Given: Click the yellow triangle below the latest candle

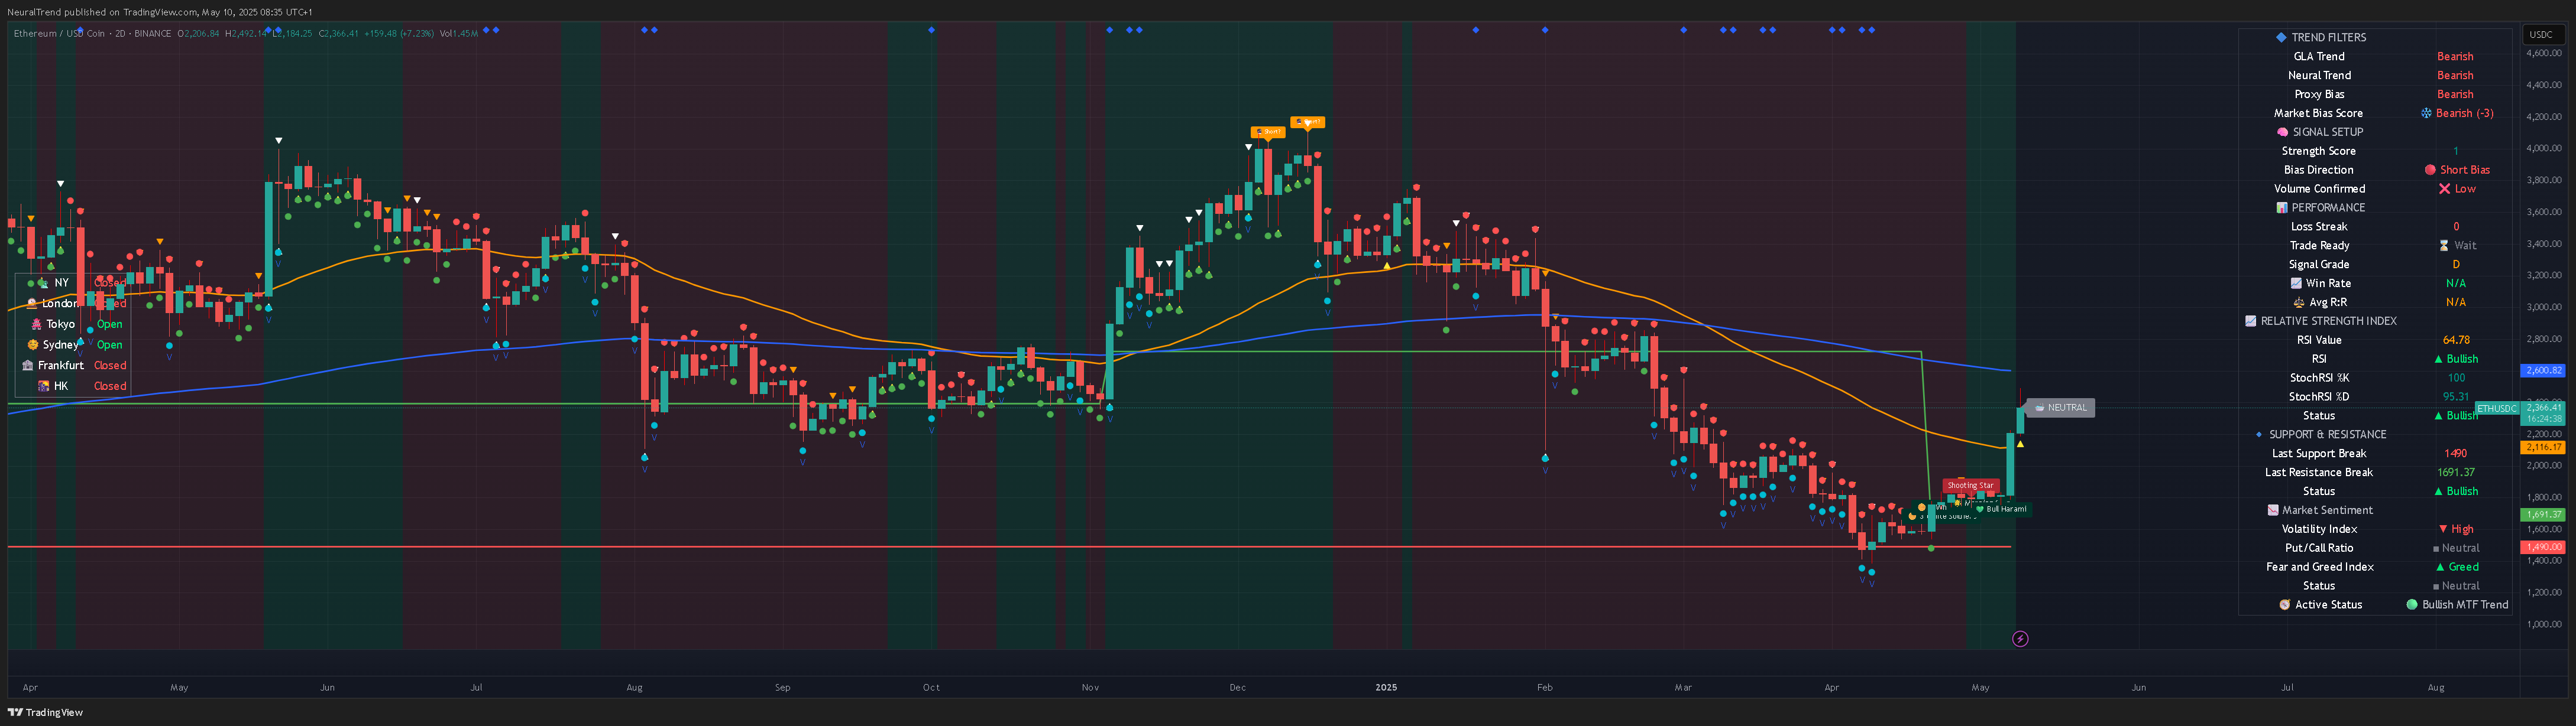Looking at the screenshot, I should [x=2020, y=444].
